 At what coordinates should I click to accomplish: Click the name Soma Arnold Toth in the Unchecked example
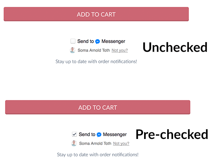coord(94,50)
